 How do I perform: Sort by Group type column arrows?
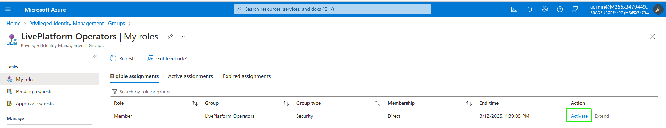(377, 103)
